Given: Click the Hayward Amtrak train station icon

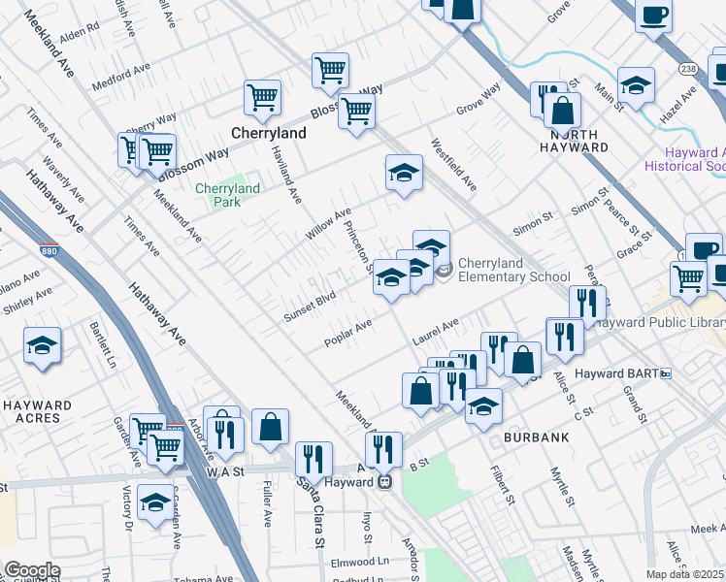Looking at the screenshot, I should (384, 482).
